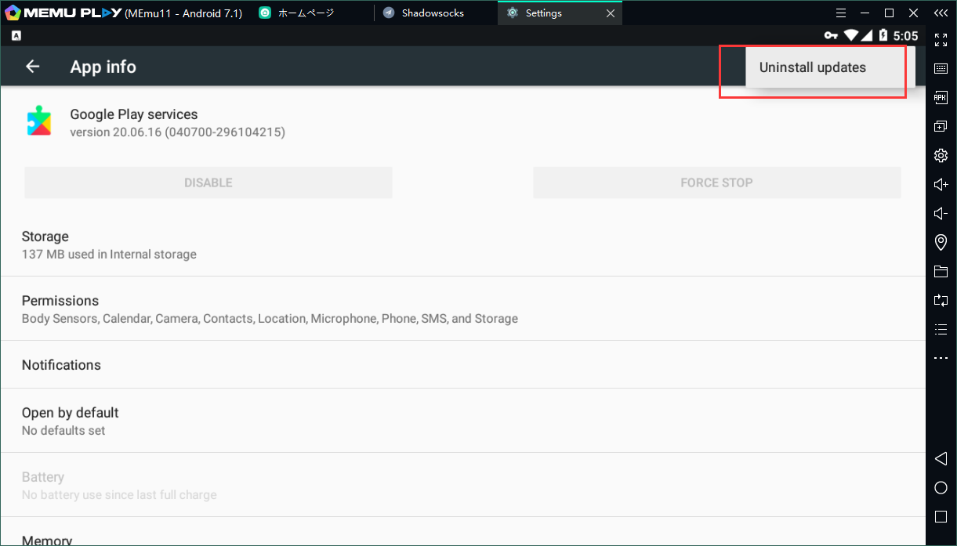Open shared folder icon in sidebar
Image resolution: width=957 pixels, height=546 pixels.
click(941, 272)
